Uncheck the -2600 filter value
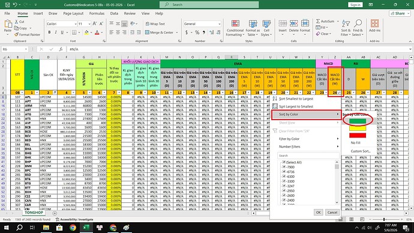 click(284, 196)
